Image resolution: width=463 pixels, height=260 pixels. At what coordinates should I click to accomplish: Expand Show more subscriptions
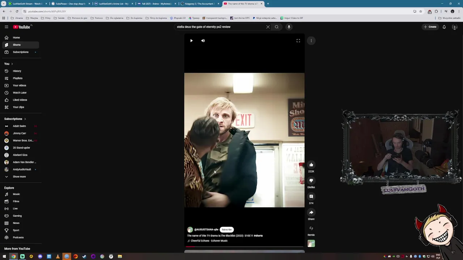20,177
